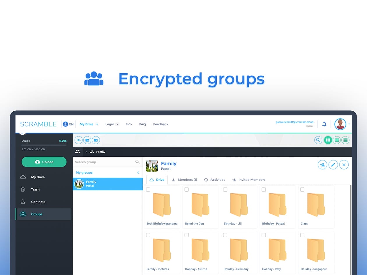Click the edit group pencil icon

(x=333, y=165)
